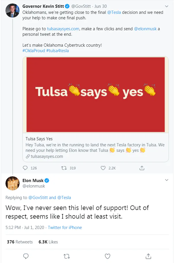Like Elon Musk's tweet
Image resolution: width=174 pixels, height=263 pixels.
[x=108, y=256]
